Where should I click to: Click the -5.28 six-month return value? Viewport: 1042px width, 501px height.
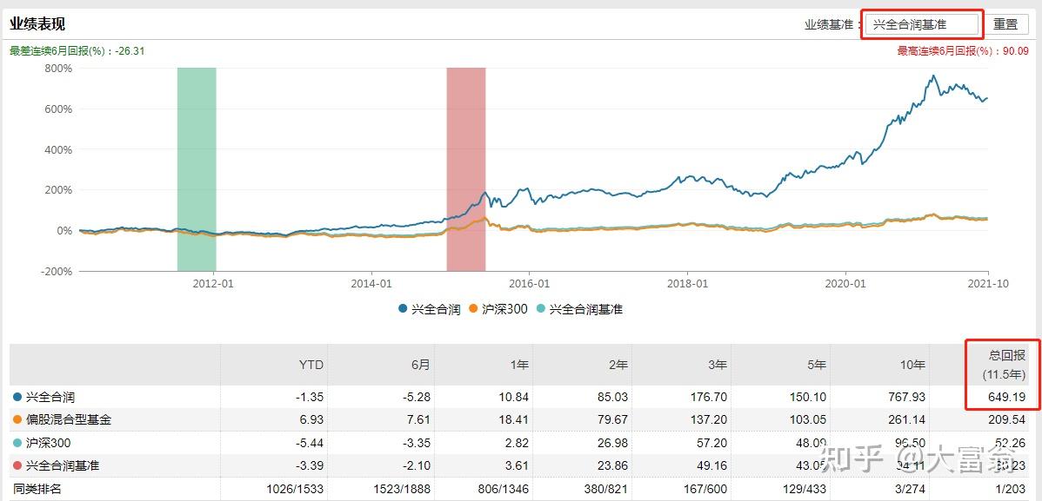tap(417, 398)
